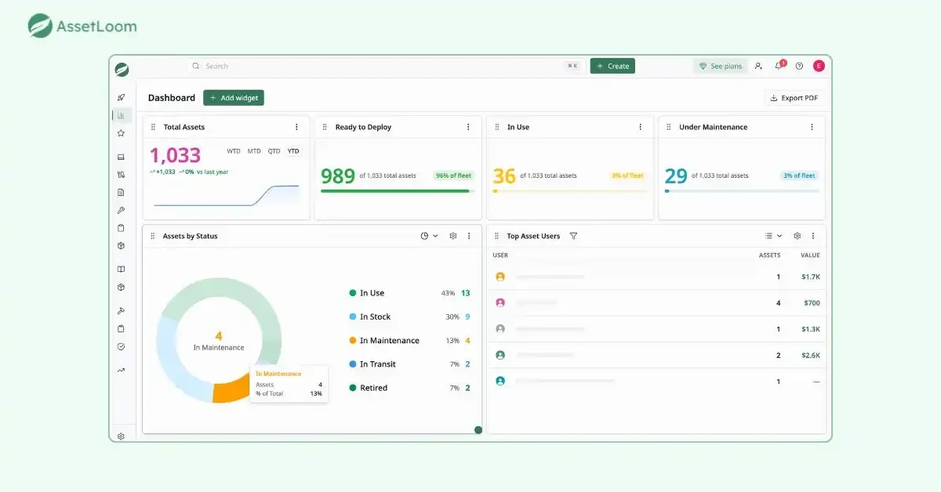
Task: Click the $1.7K value cell
Action: [x=811, y=277]
